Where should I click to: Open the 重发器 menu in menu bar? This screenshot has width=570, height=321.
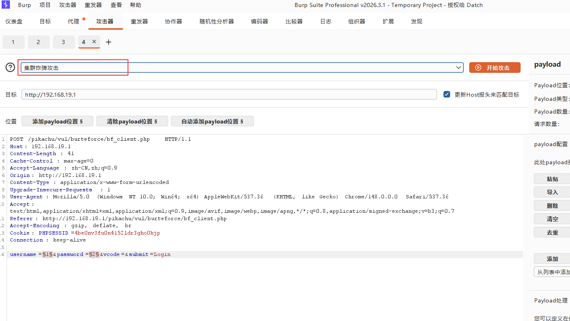coord(93,5)
